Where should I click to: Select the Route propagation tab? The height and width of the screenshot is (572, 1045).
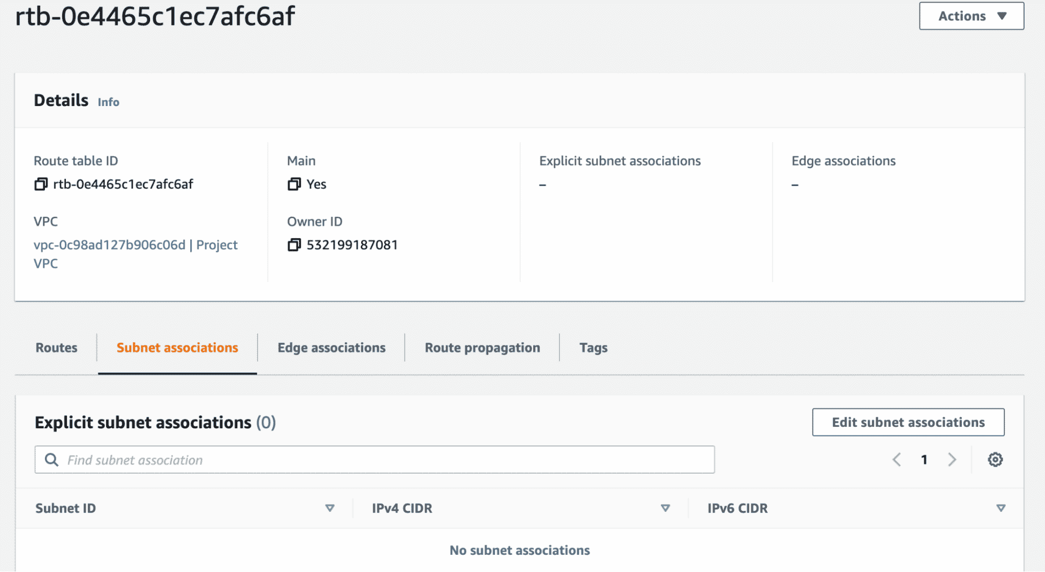pos(482,348)
